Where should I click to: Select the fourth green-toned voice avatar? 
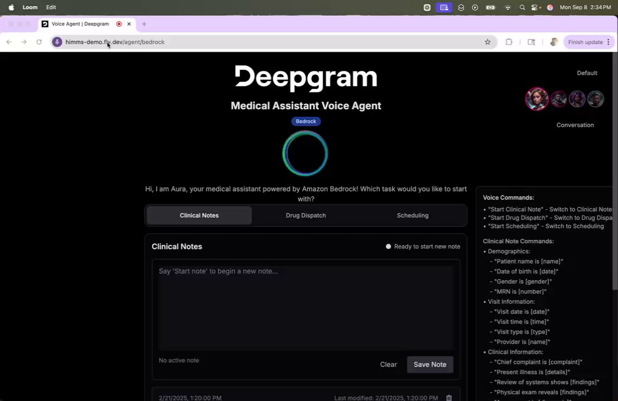pyautogui.click(x=596, y=99)
